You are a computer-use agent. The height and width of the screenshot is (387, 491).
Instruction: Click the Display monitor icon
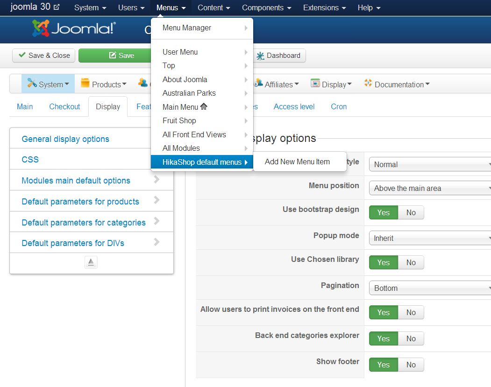coord(315,83)
